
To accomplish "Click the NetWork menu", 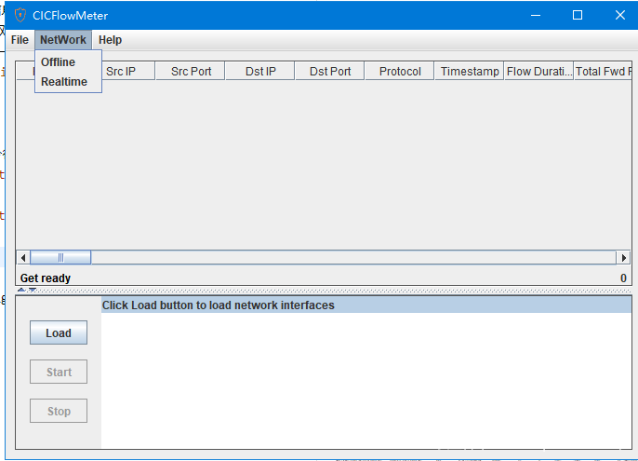I will pos(63,40).
